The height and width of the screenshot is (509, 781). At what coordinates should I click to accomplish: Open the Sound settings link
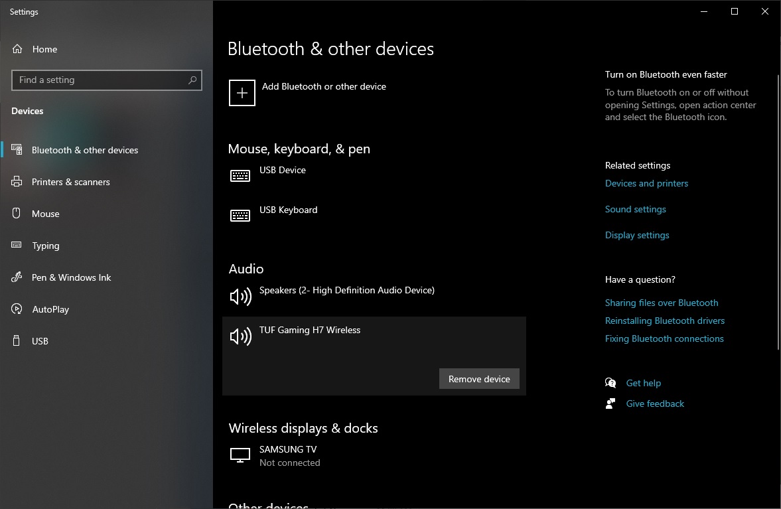[x=635, y=209]
